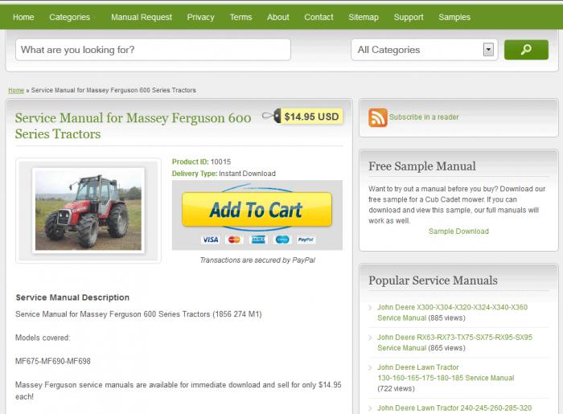563x414 pixels.
Task: Click the product title heading
Action: click(134, 126)
